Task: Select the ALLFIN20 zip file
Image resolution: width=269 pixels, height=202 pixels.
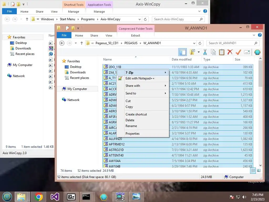Action: coord(178,139)
